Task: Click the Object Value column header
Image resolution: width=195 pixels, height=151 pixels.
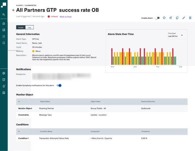Action: (x=95, y=101)
